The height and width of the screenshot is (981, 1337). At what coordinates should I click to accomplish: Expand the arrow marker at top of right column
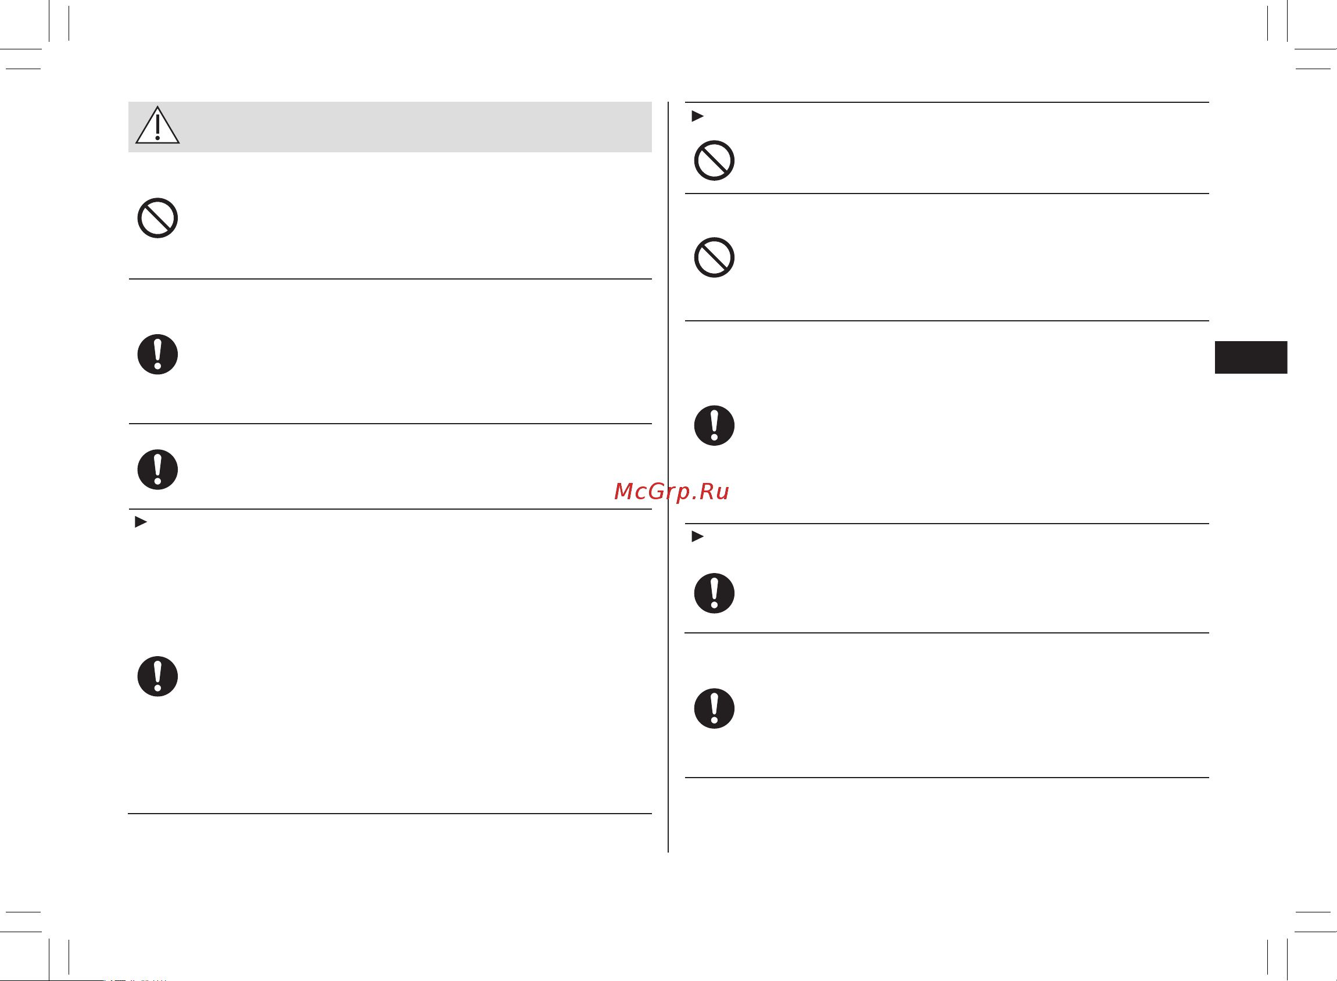coord(698,116)
